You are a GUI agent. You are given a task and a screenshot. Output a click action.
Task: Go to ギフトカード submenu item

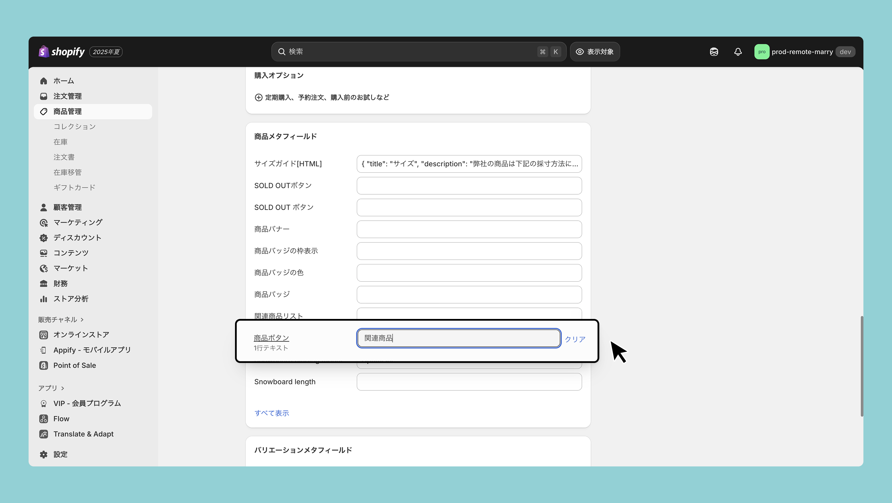[x=74, y=188]
